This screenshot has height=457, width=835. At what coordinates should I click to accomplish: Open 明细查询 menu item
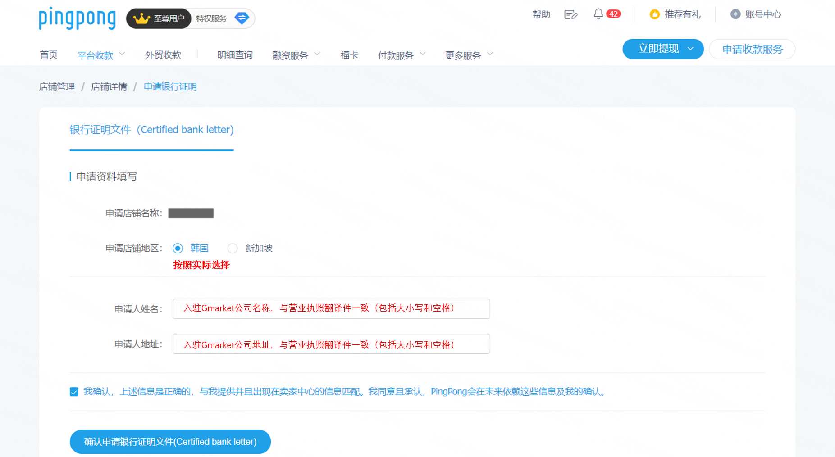coord(235,55)
